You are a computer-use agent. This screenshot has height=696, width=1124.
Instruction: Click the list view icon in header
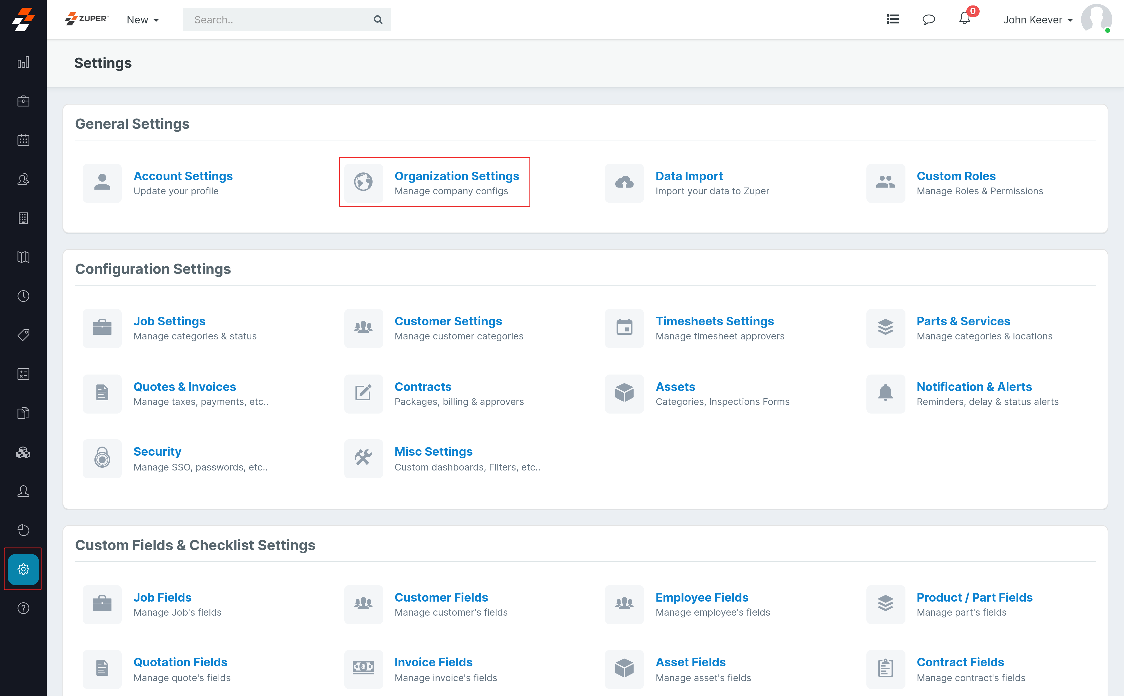point(893,19)
